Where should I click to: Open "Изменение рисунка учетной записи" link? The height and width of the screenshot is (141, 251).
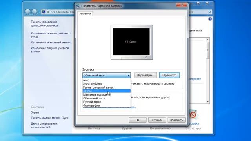pyautogui.click(x=50, y=50)
